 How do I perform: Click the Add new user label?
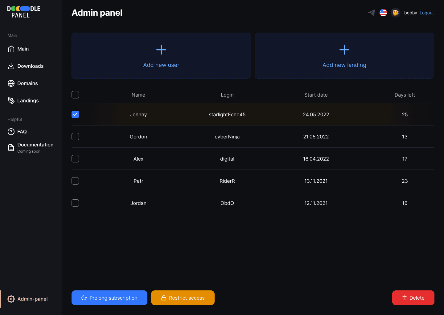coord(161,65)
